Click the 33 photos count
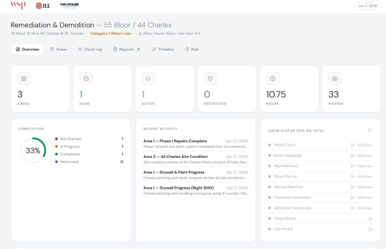 (334, 95)
